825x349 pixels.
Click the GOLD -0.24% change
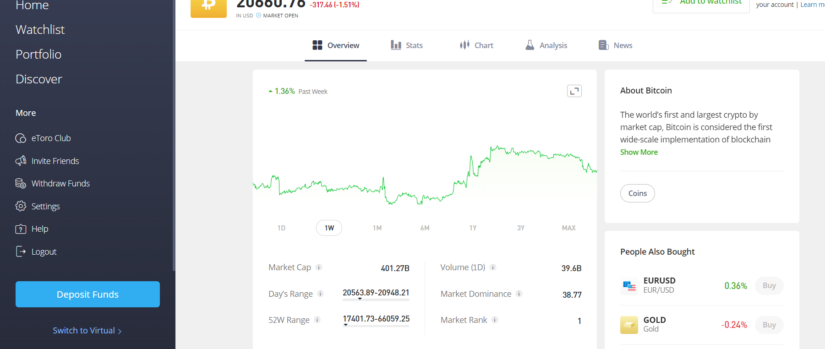coord(734,325)
